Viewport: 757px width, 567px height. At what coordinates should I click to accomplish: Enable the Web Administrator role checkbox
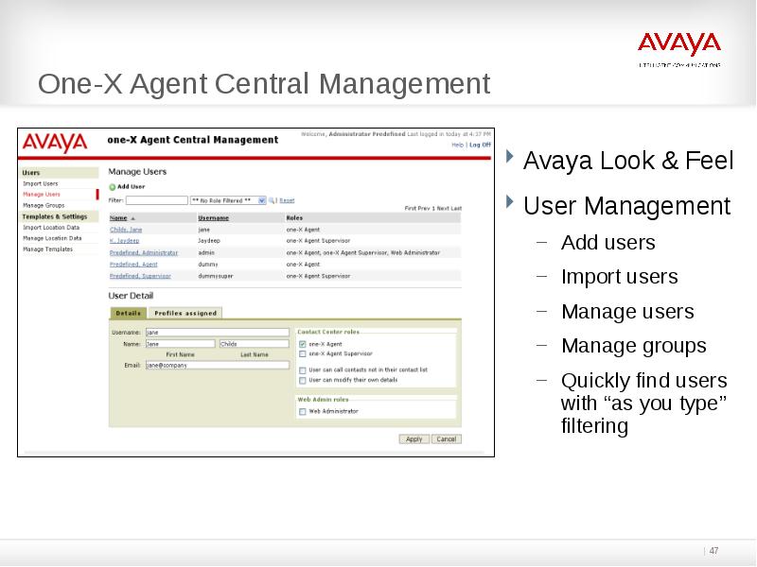[302, 412]
